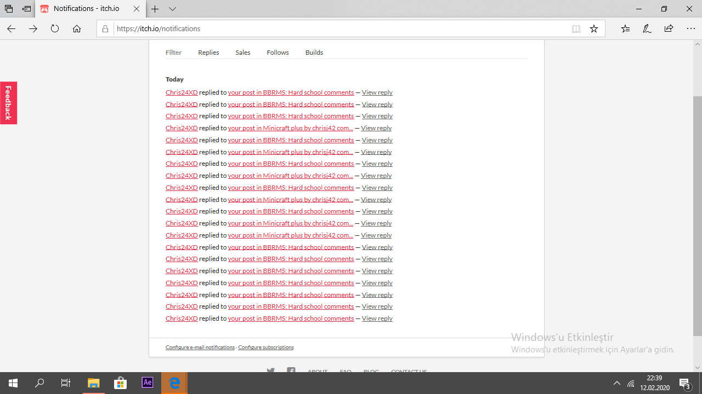Click the scrollbar up arrow
Image resolution: width=702 pixels, height=394 pixels.
(698, 44)
